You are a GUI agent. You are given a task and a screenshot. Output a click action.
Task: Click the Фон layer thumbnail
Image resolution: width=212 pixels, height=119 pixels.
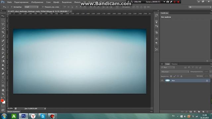[168, 81]
